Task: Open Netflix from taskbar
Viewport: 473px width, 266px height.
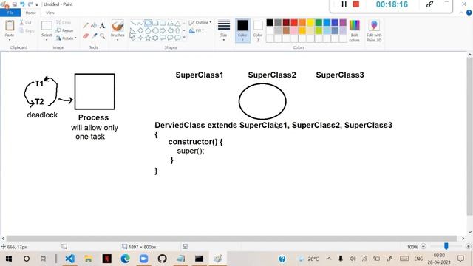Action: (x=106, y=259)
